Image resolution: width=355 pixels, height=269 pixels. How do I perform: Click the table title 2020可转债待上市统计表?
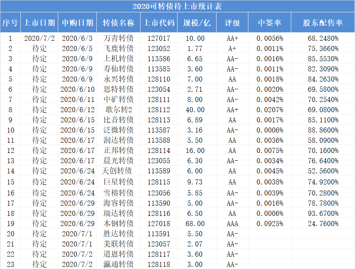(x=177, y=6)
